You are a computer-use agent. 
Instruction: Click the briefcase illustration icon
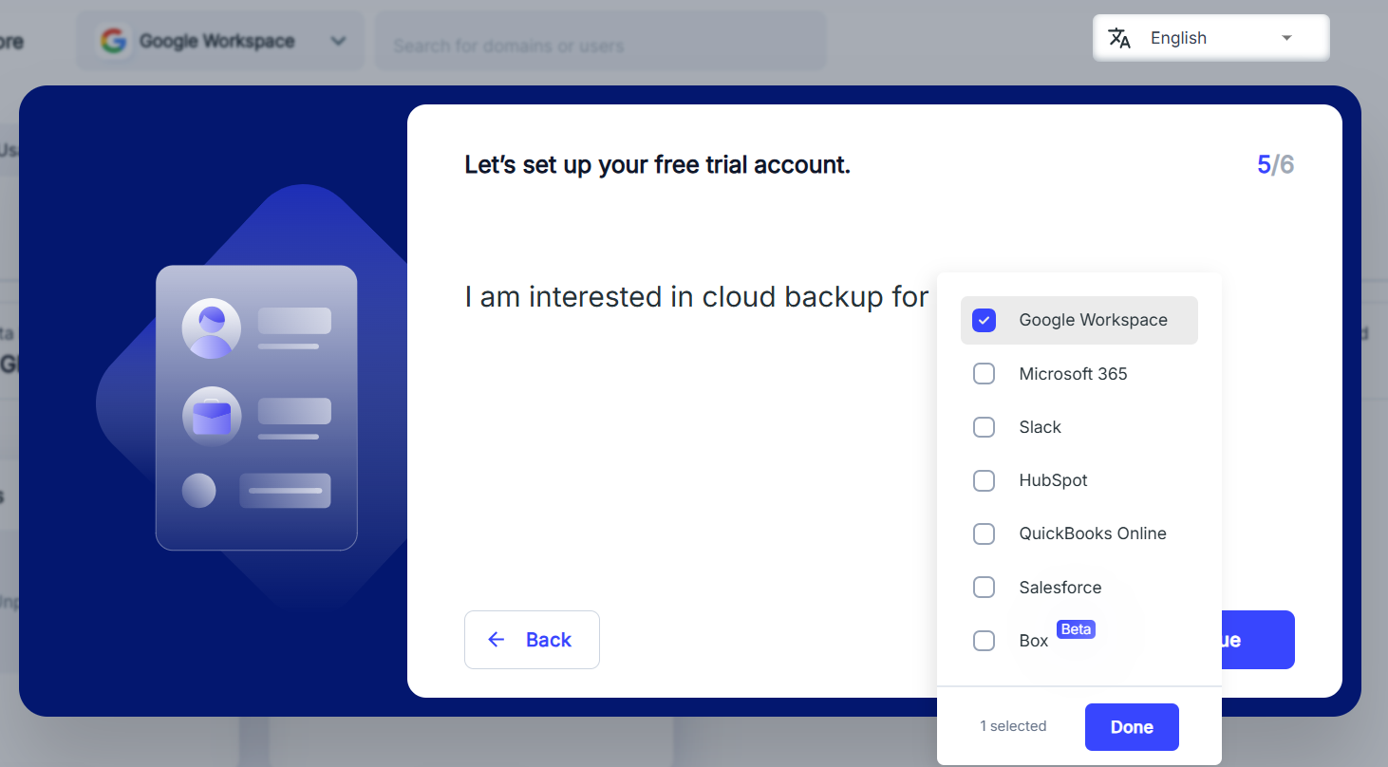212,417
